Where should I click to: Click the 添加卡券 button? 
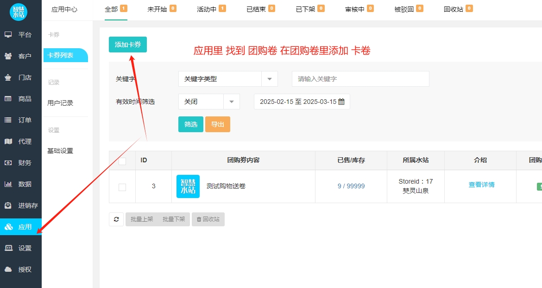[127, 45]
